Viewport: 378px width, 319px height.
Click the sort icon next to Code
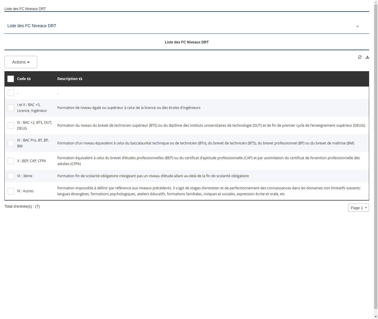coord(29,79)
